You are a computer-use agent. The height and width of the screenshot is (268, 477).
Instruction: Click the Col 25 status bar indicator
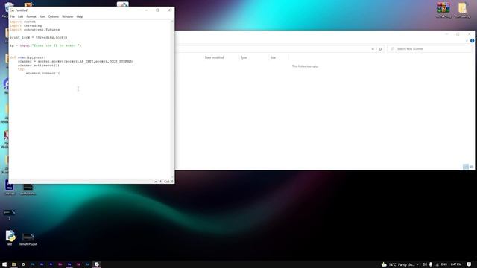(x=168, y=182)
